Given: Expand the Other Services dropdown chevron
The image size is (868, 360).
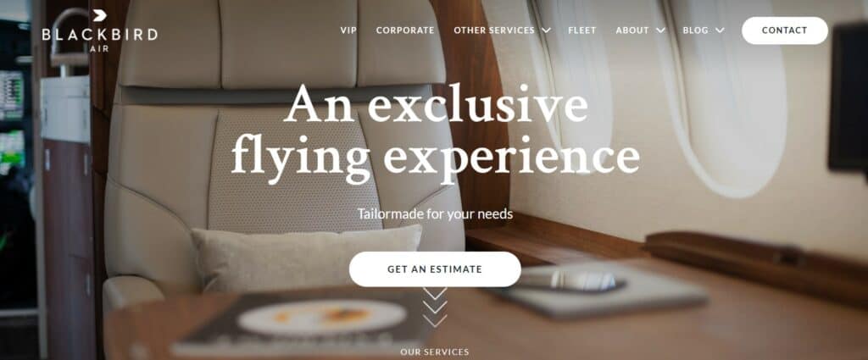Looking at the screenshot, I should tap(547, 30).
